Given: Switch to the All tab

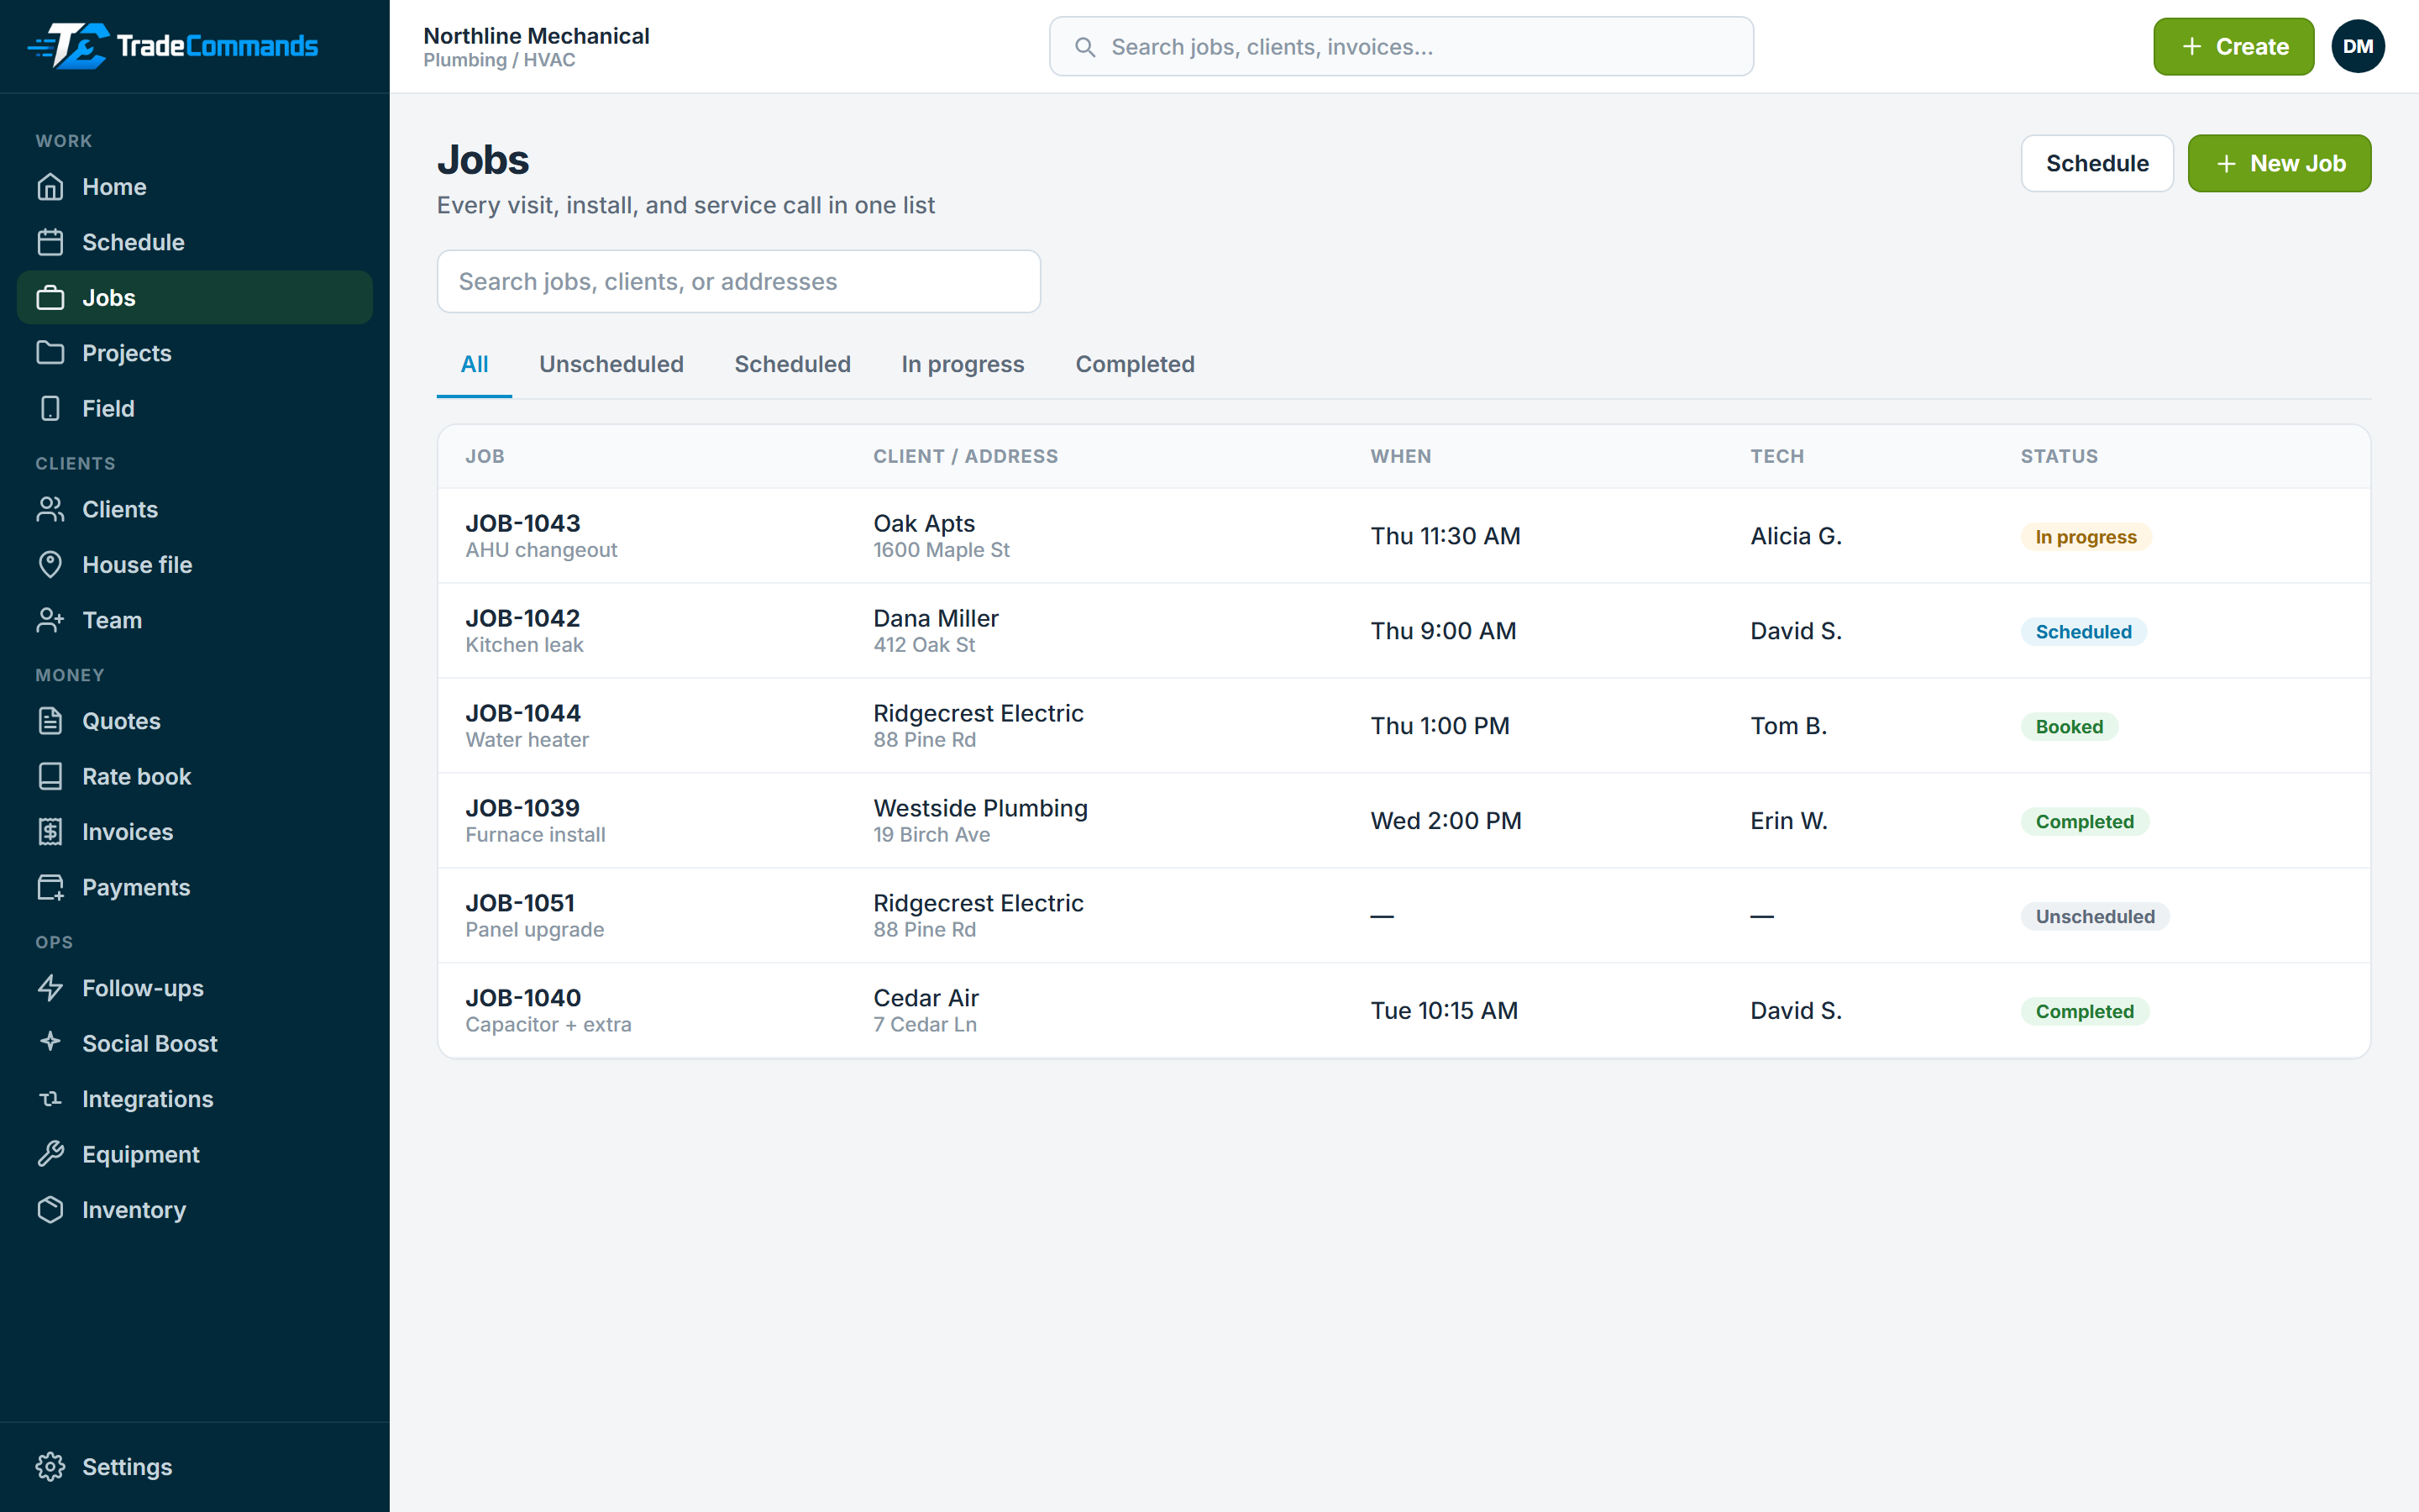Looking at the screenshot, I should (x=475, y=364).
